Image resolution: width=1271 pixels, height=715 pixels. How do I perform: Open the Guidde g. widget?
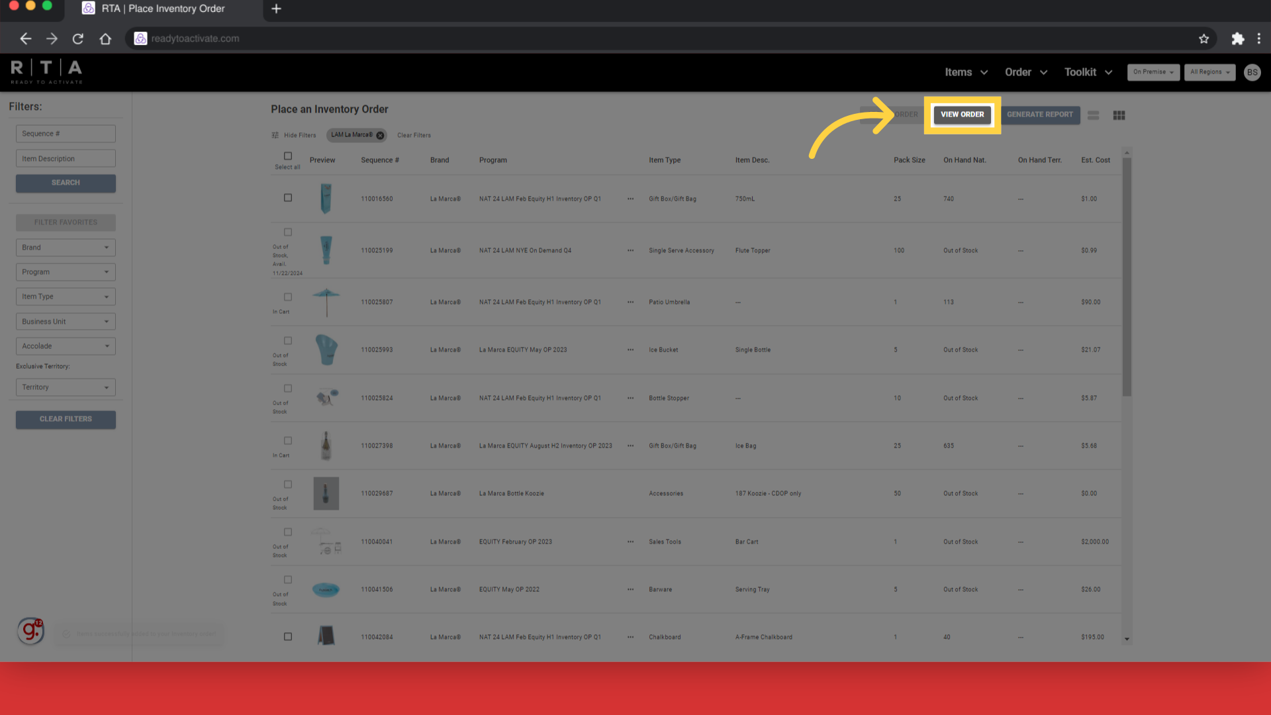30,631
